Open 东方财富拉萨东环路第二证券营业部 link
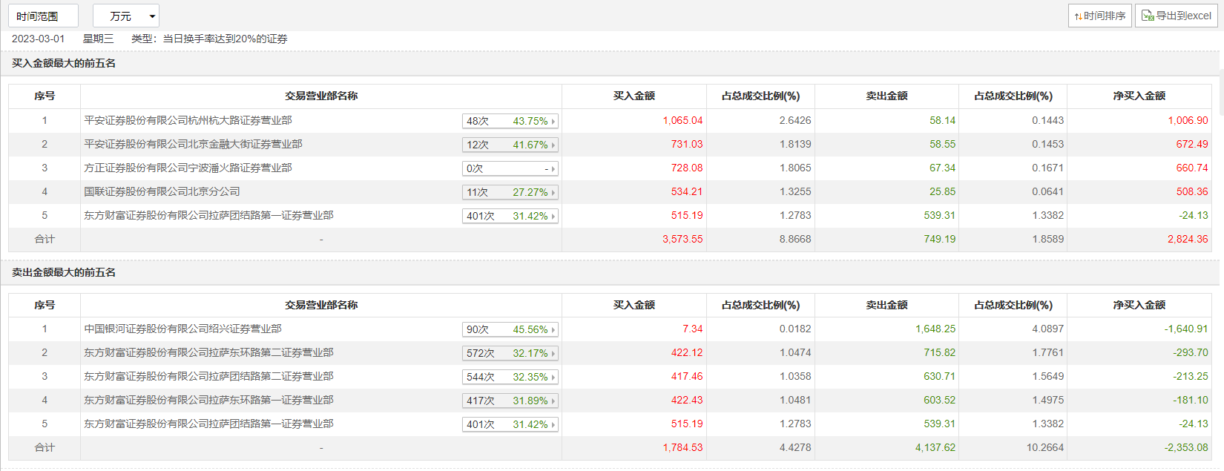 [x=208, y=352]
